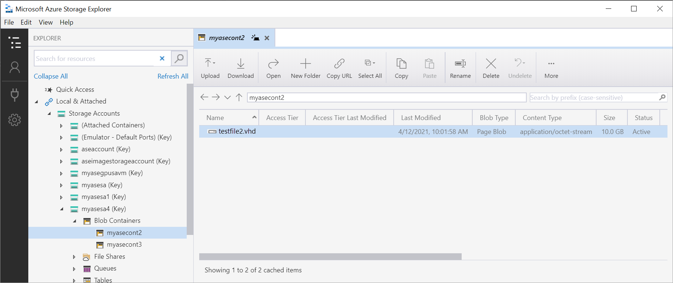Sort by the Status column header
This screenshot has width=673, height=283.
(x=644, y=117)
